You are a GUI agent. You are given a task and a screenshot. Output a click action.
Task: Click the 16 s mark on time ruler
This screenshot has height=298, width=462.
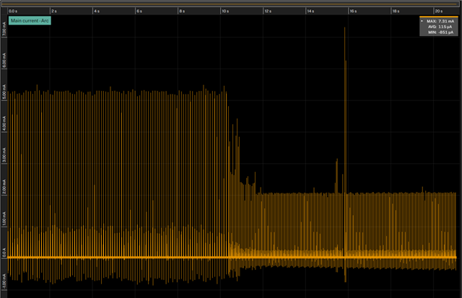(353, 12)
